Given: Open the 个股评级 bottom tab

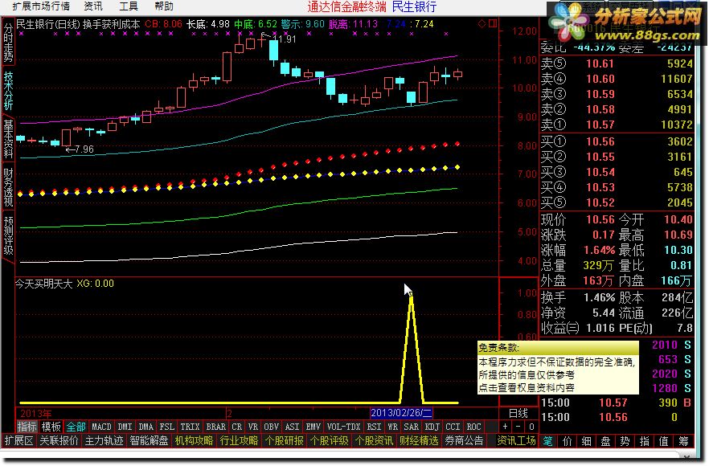Looking at the screenshot, I should (x=330, y=440).
